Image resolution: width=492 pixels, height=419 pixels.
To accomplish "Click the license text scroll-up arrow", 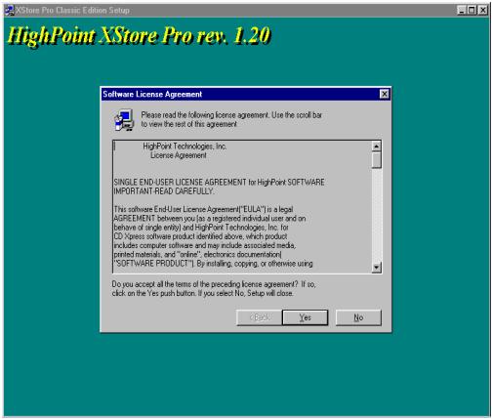I will pos(376,147).
